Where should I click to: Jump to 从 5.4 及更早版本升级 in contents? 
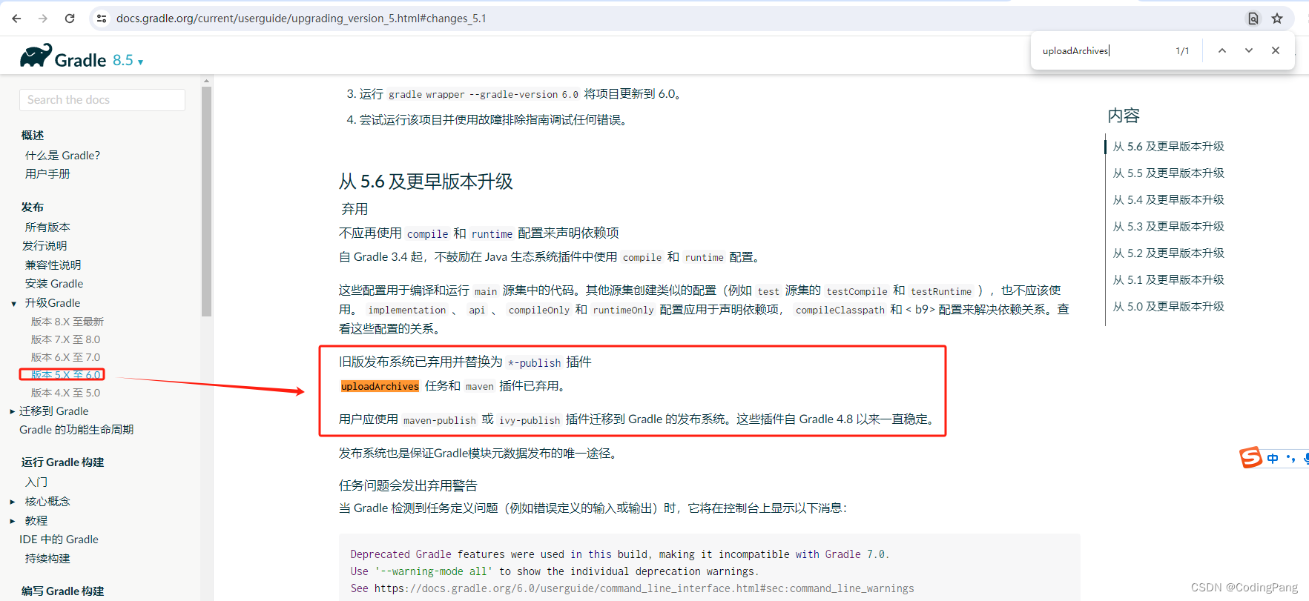(1168, 200)
